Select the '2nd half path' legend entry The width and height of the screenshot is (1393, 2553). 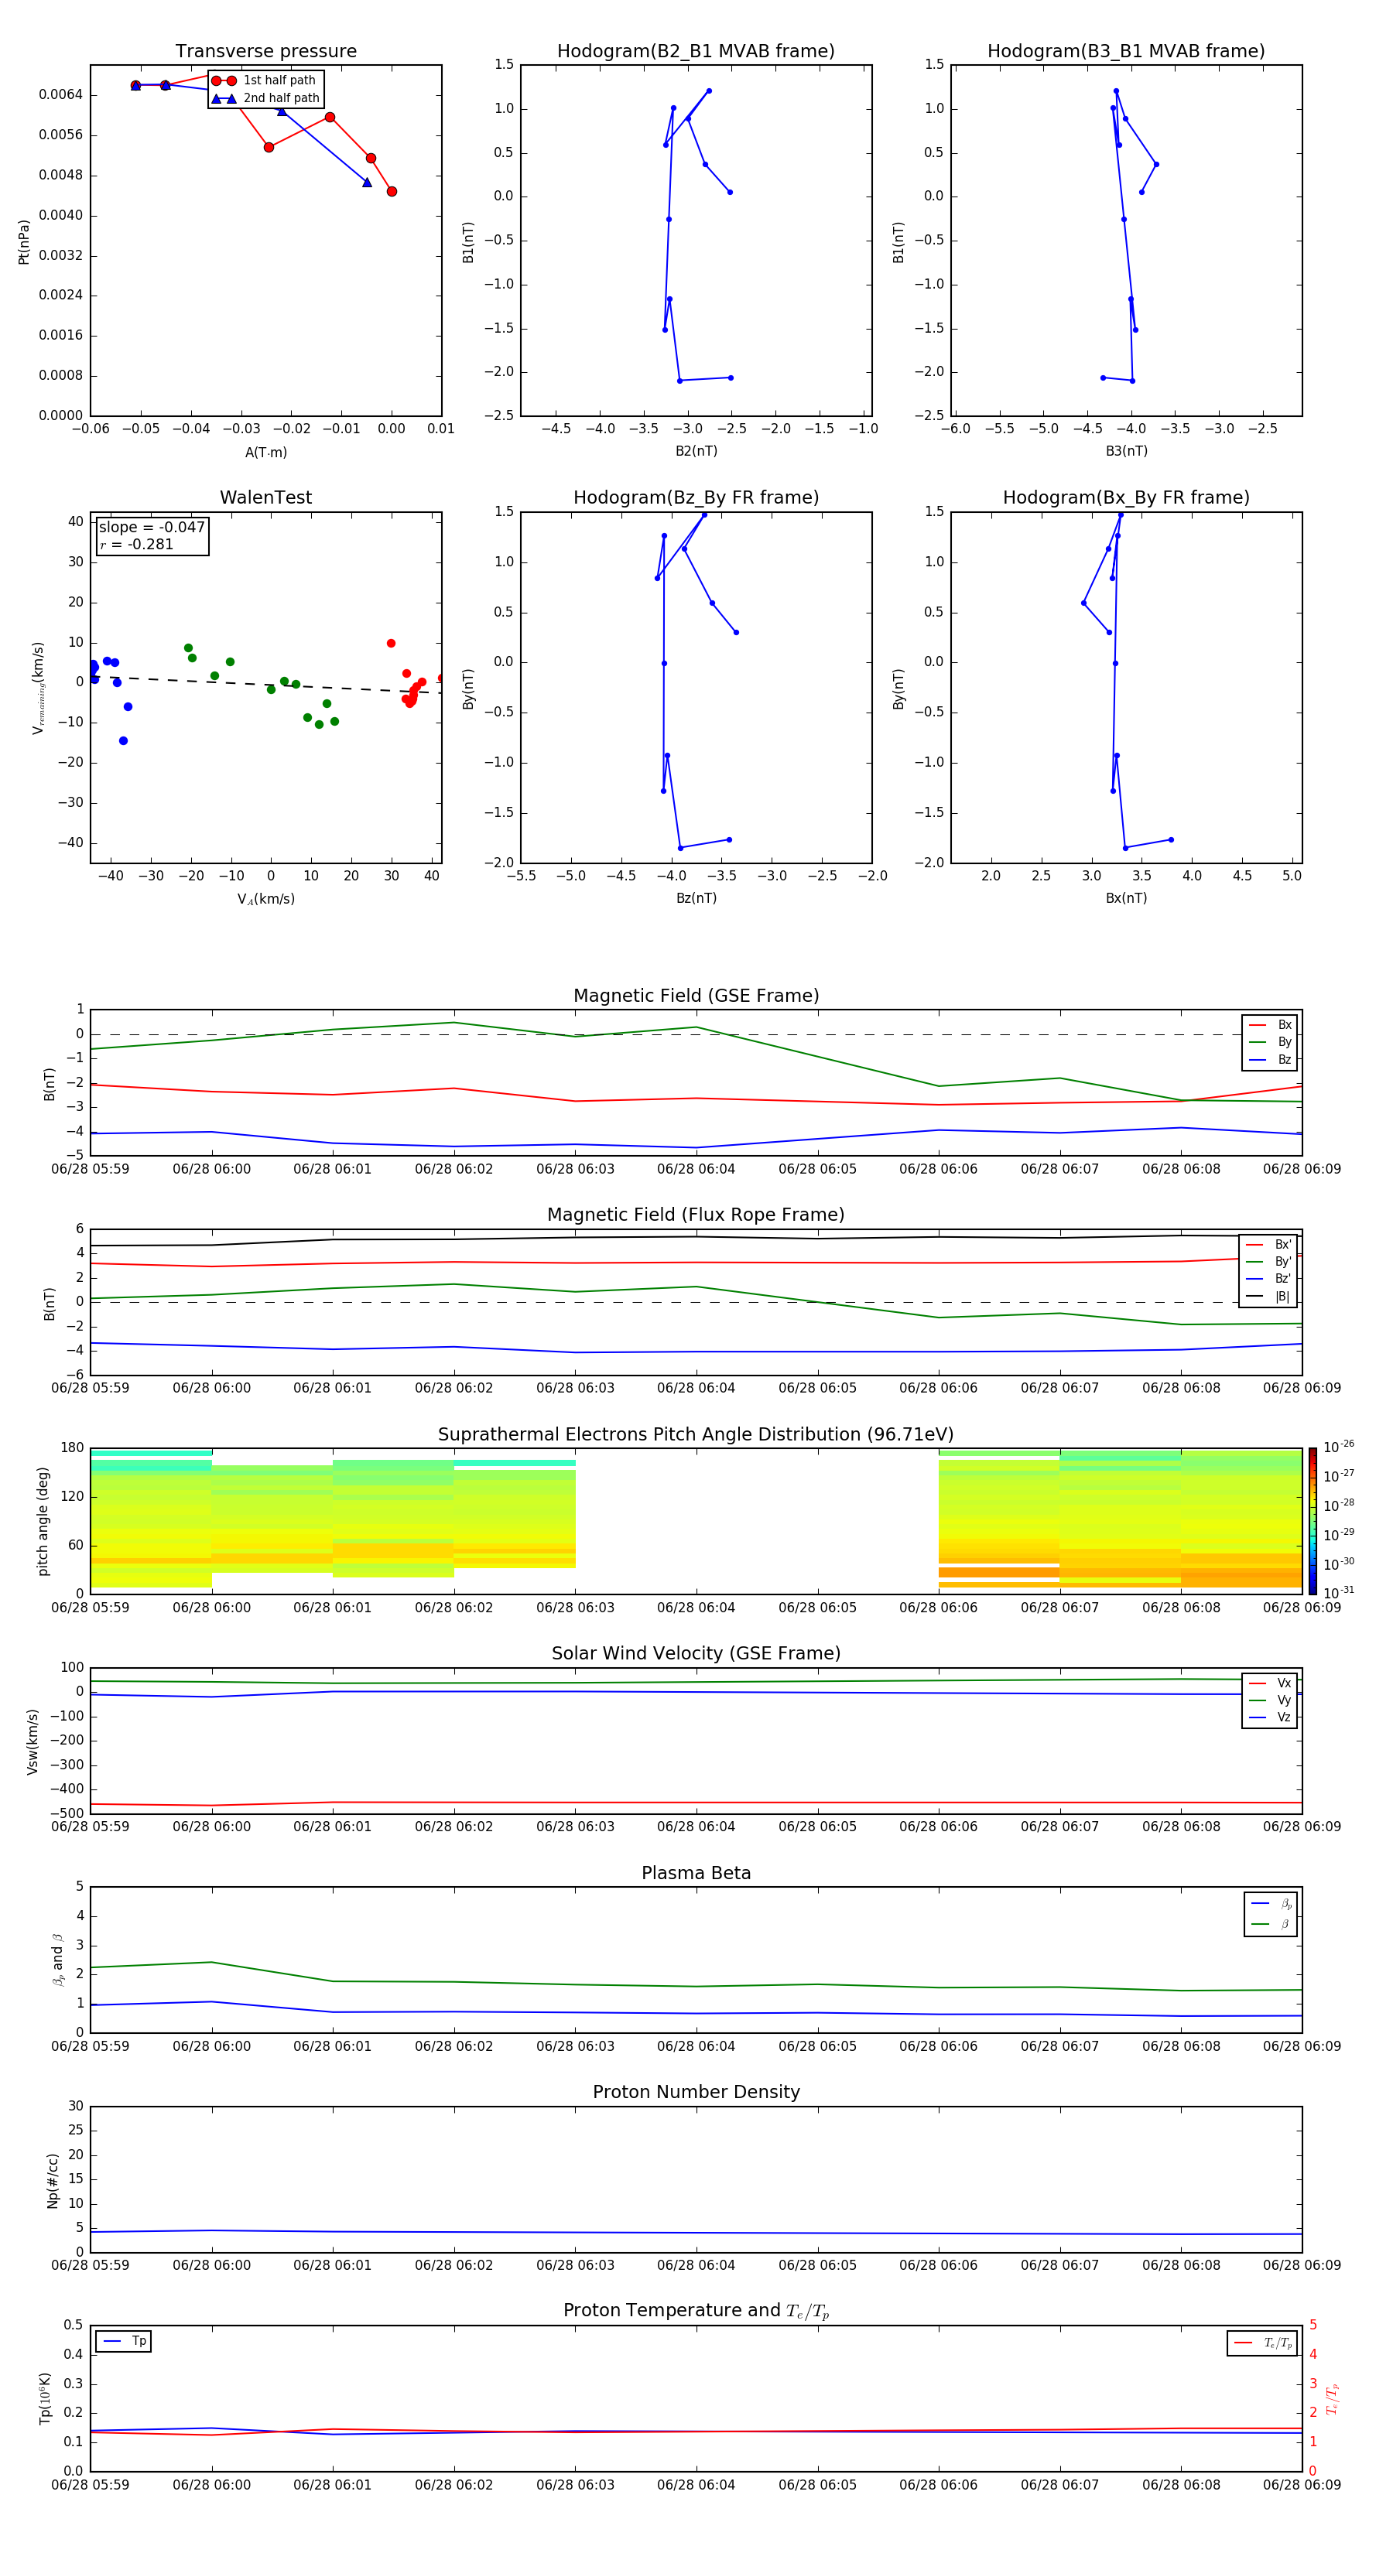coord(265,98)
